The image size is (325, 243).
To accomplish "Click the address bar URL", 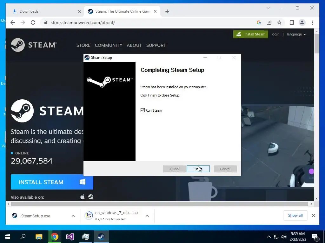I will click(x=83, y=22).
